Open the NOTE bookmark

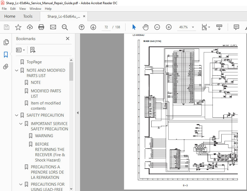[x=36, y=83]
